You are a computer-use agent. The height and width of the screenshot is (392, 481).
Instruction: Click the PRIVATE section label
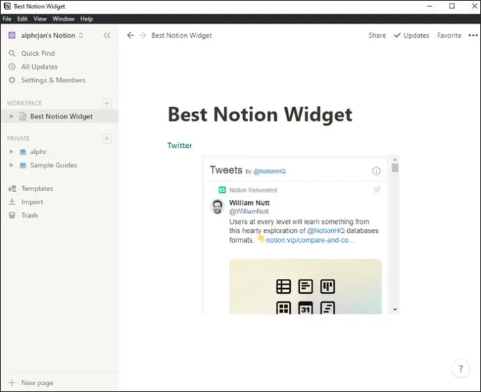18,138
